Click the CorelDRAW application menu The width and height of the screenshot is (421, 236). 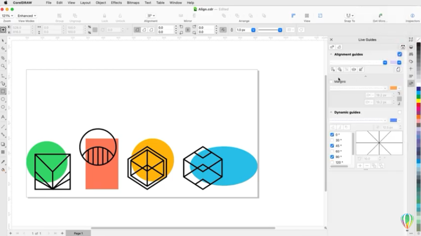tap(22, 3)
